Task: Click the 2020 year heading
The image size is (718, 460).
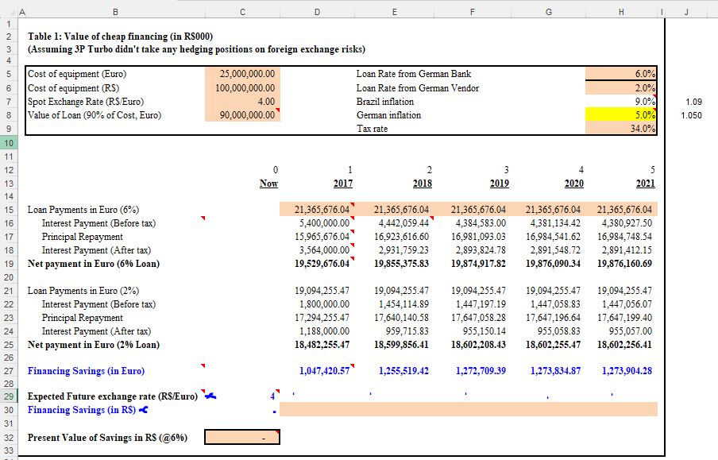Action: tap(573, 184)
